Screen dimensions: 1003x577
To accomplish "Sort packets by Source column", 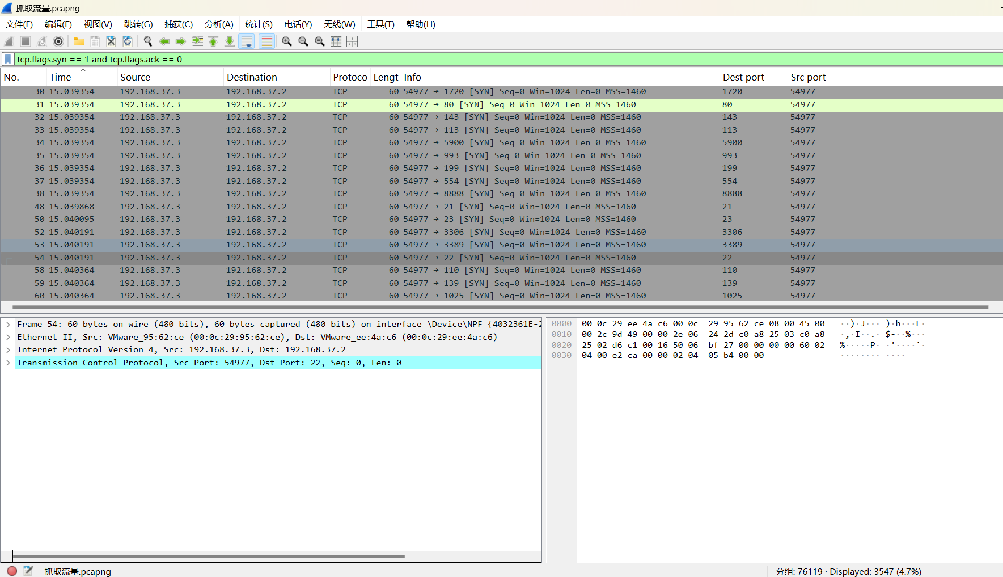I will tap(170, 77).
